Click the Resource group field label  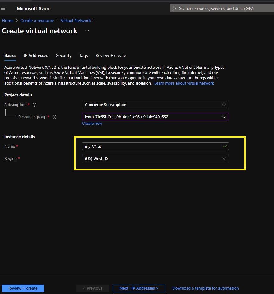click(32, 117)
